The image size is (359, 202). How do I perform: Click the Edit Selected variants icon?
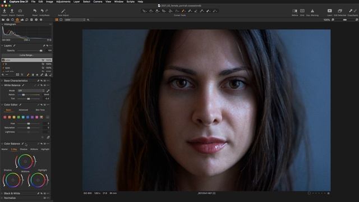(340, 11)
